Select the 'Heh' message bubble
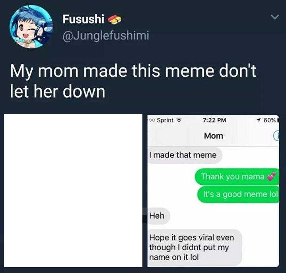Viewport: 286px width, 273px height. (x=159, y=216)
